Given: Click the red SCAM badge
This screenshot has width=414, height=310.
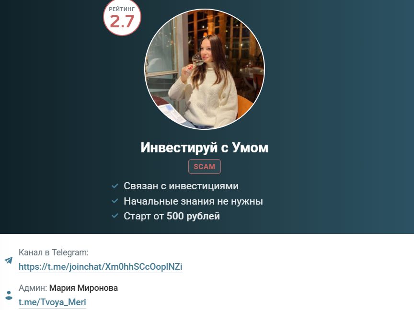Looking at the screenshot, I should [204, 167].
